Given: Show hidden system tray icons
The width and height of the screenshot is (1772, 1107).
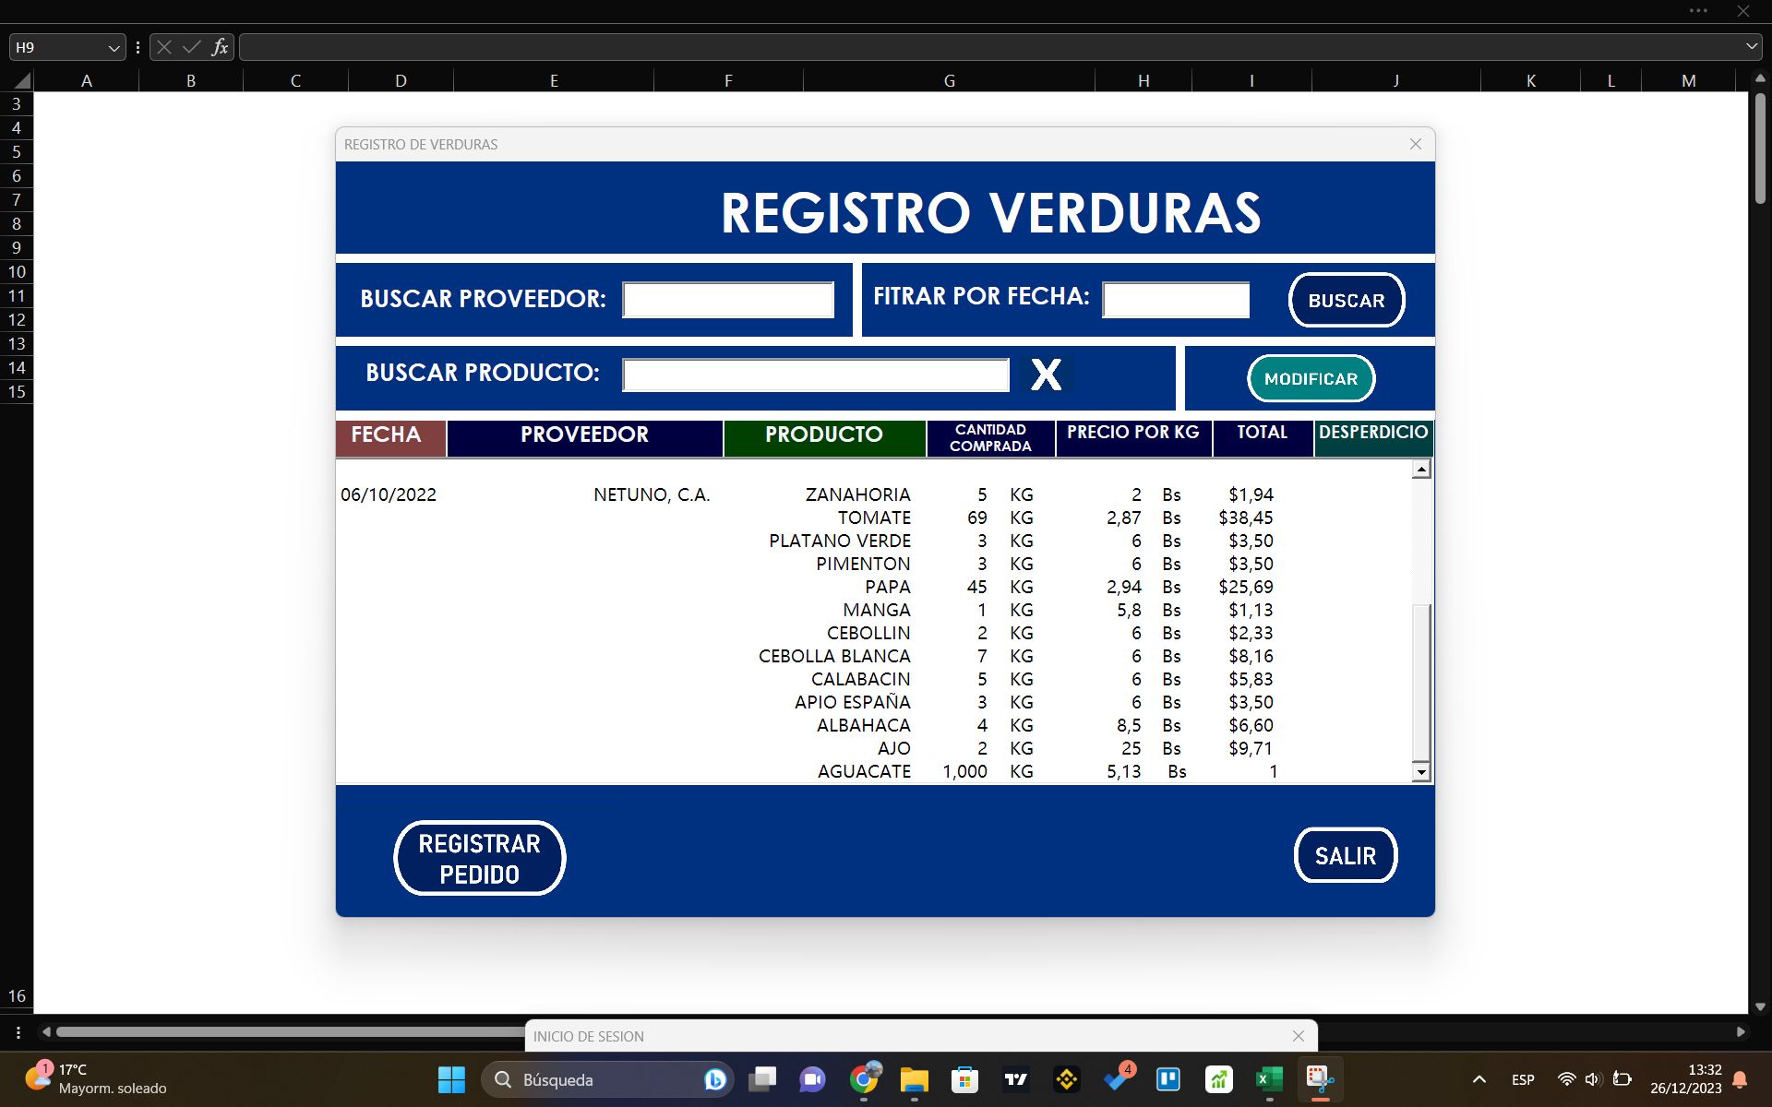Looking at the screenshot, I should coord(1478,1079).
